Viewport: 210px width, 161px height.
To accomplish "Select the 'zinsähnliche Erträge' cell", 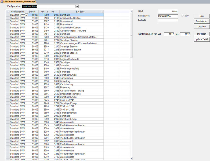I will pos(82,94).
